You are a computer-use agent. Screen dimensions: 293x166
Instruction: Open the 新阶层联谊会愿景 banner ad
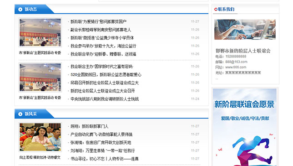pyautogui.click(x=245, y=127)
